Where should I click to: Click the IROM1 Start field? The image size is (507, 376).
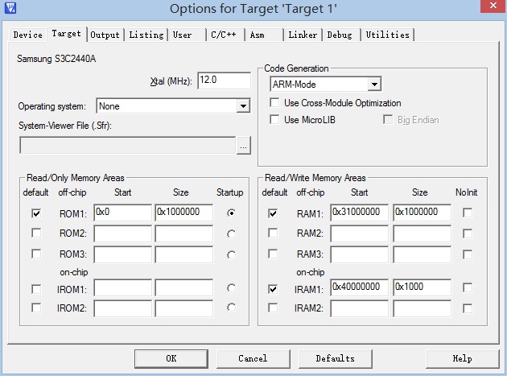coord(122,288)
